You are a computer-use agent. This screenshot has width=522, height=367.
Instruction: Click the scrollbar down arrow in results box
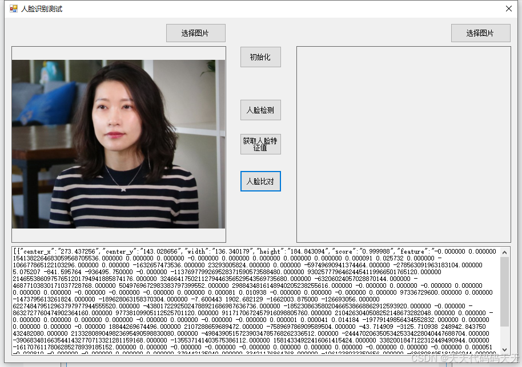[504, 349]
